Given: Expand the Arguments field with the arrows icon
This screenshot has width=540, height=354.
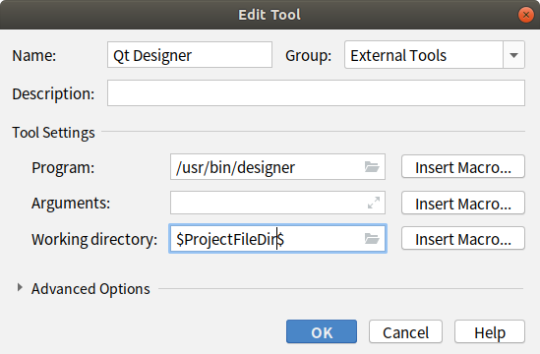Looking at the screenshot, I should (374, 203).
